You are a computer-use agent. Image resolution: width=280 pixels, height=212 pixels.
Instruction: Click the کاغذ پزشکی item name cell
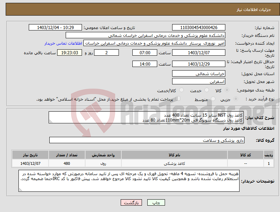click(x=174, y=163)
